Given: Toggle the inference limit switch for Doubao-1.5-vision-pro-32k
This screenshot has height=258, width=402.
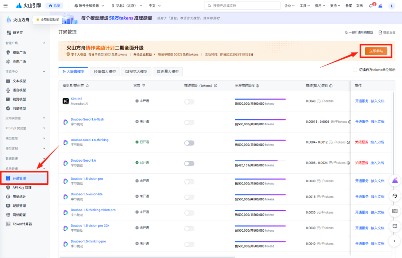Looking at the screenshot, I should [x=189, y=229].
